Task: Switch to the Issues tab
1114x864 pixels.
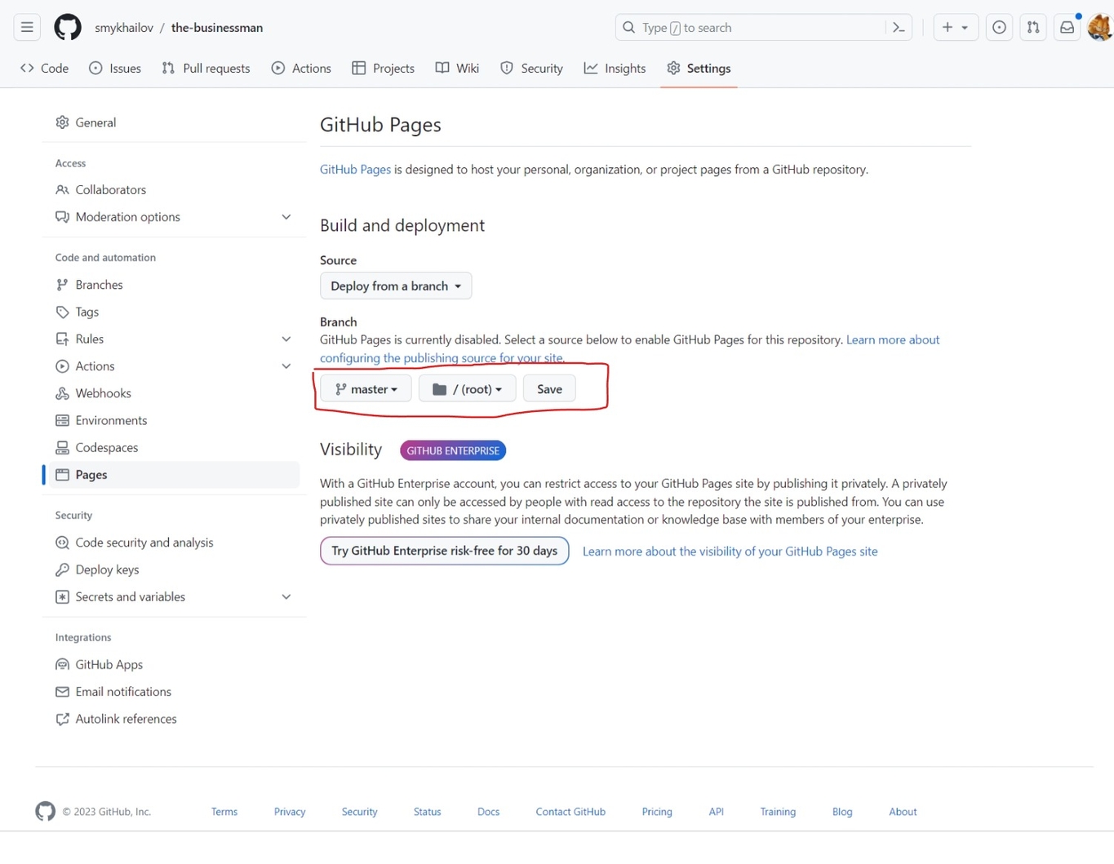Action: (115, 69)
